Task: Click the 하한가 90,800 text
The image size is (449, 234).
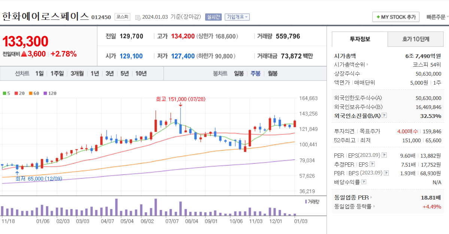Action: (x=216, y=56)
